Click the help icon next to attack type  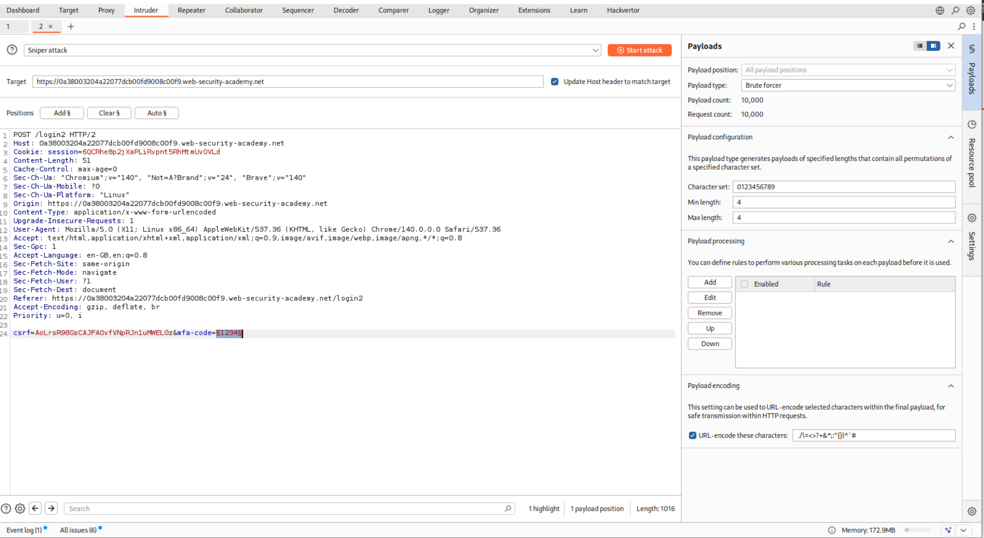pos(12,50)
